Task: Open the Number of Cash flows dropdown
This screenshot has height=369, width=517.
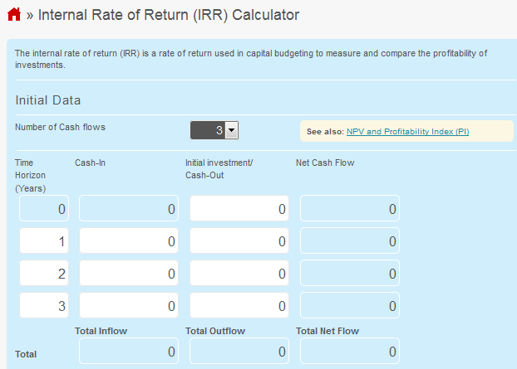Action: tap(214, 130)
